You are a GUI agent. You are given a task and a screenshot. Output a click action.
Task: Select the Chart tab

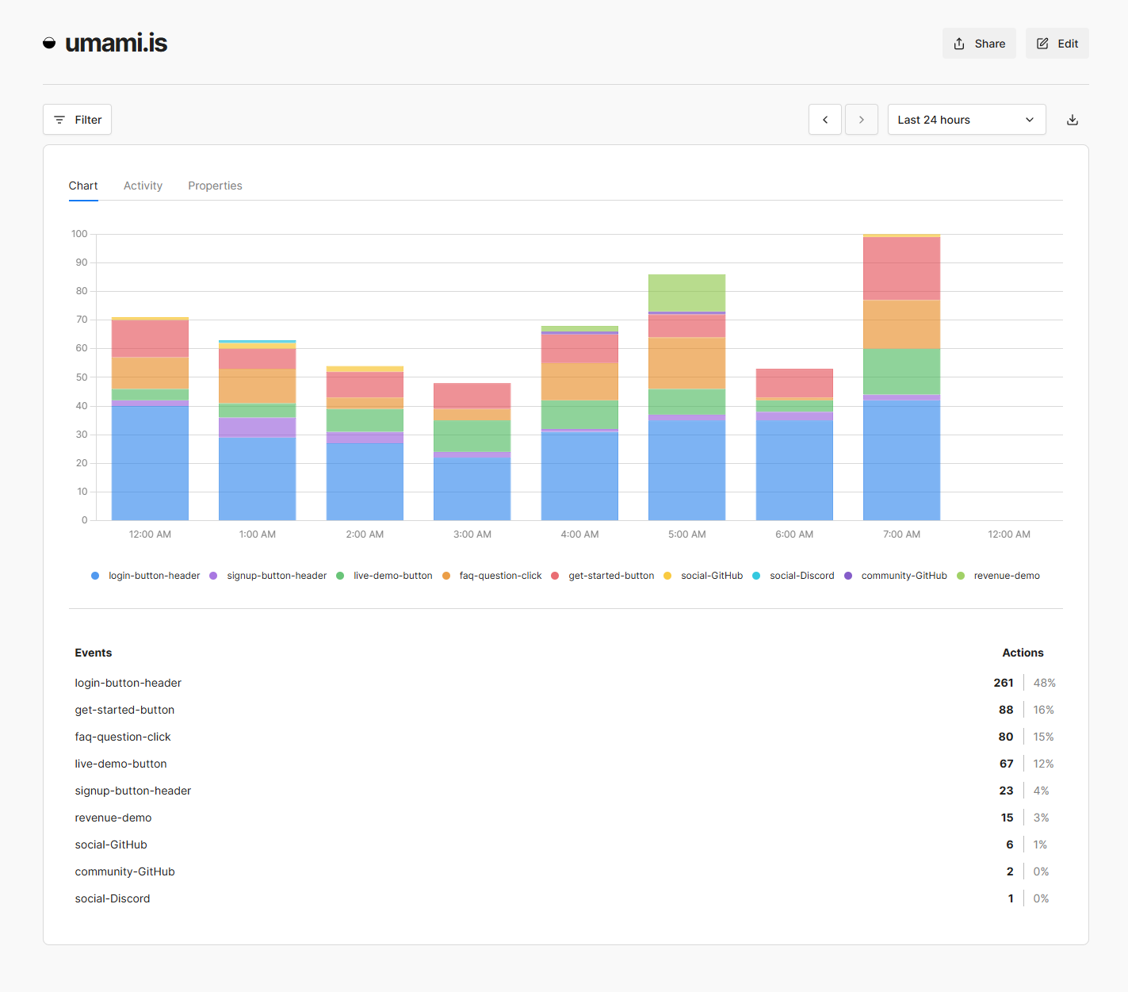(x=83, y=186)
